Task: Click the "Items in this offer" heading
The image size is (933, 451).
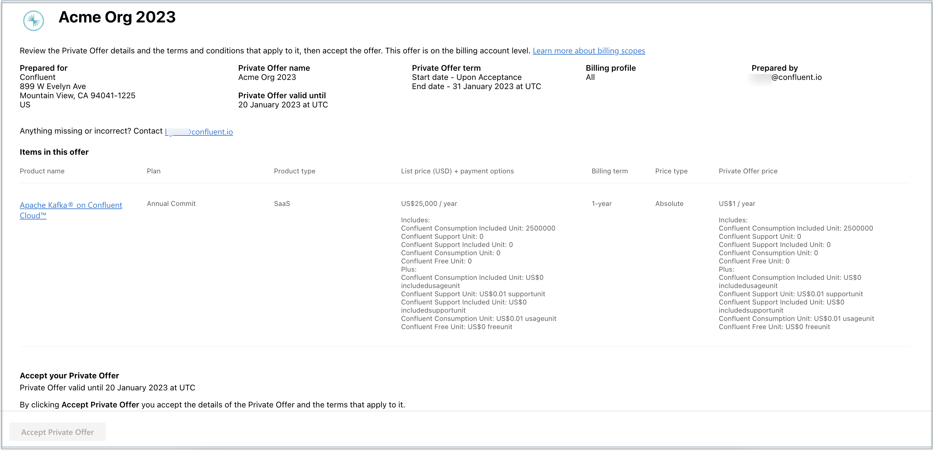Action: pyautogui.click(x=54, y=152)
